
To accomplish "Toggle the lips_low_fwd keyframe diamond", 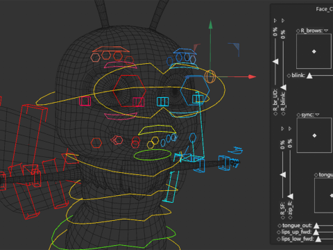I will click(x=279, y=239).
